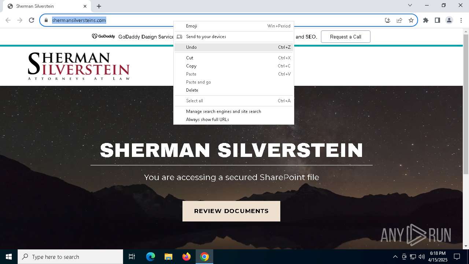469x264 pixels.
Task: Open a new browser tab
Action: 99,6
